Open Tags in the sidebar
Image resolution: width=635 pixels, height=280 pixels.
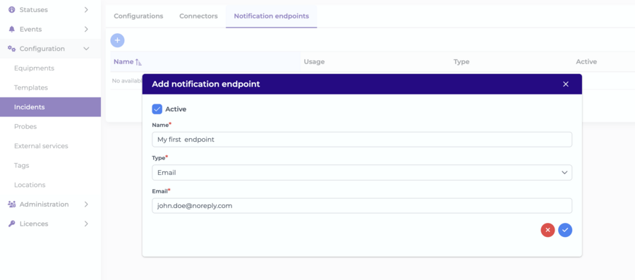pyautogui.click(x=21, y=166)
